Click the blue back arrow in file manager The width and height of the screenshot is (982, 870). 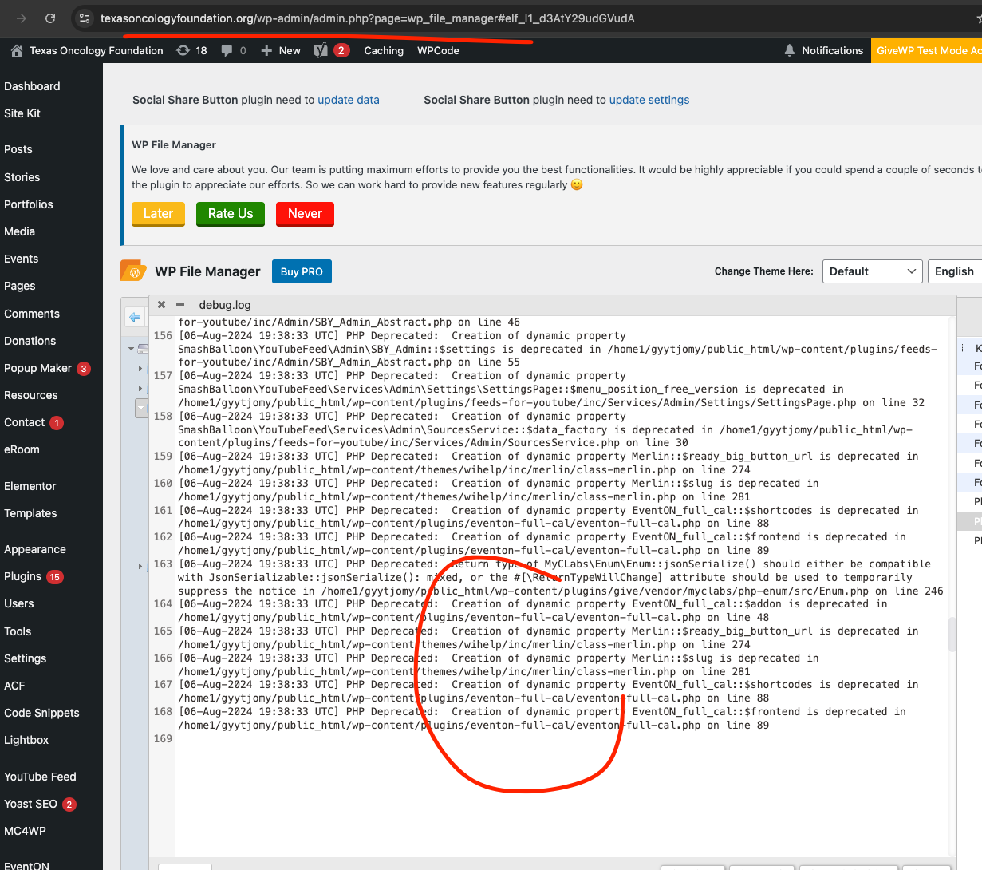135,318
